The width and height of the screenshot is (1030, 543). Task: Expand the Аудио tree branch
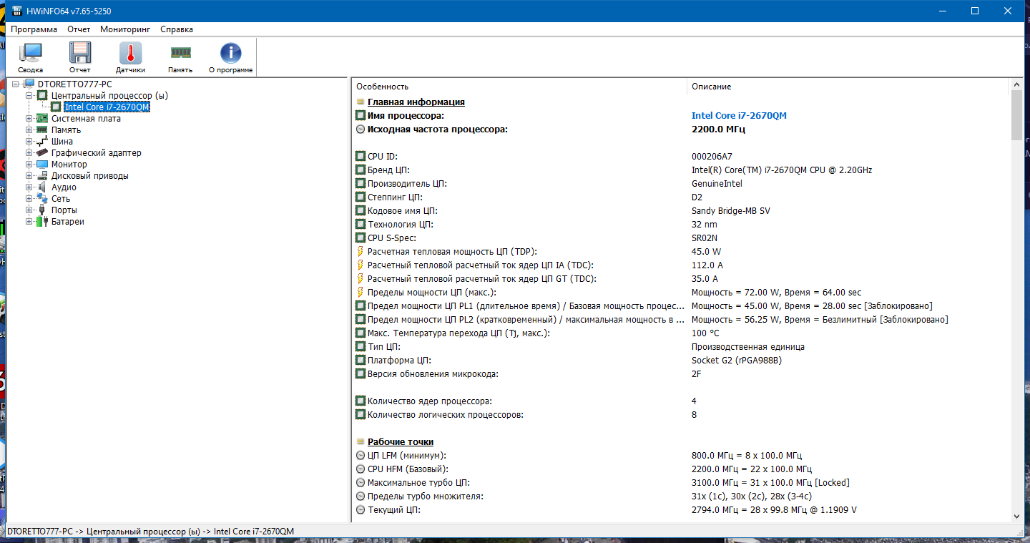(29, 187)
